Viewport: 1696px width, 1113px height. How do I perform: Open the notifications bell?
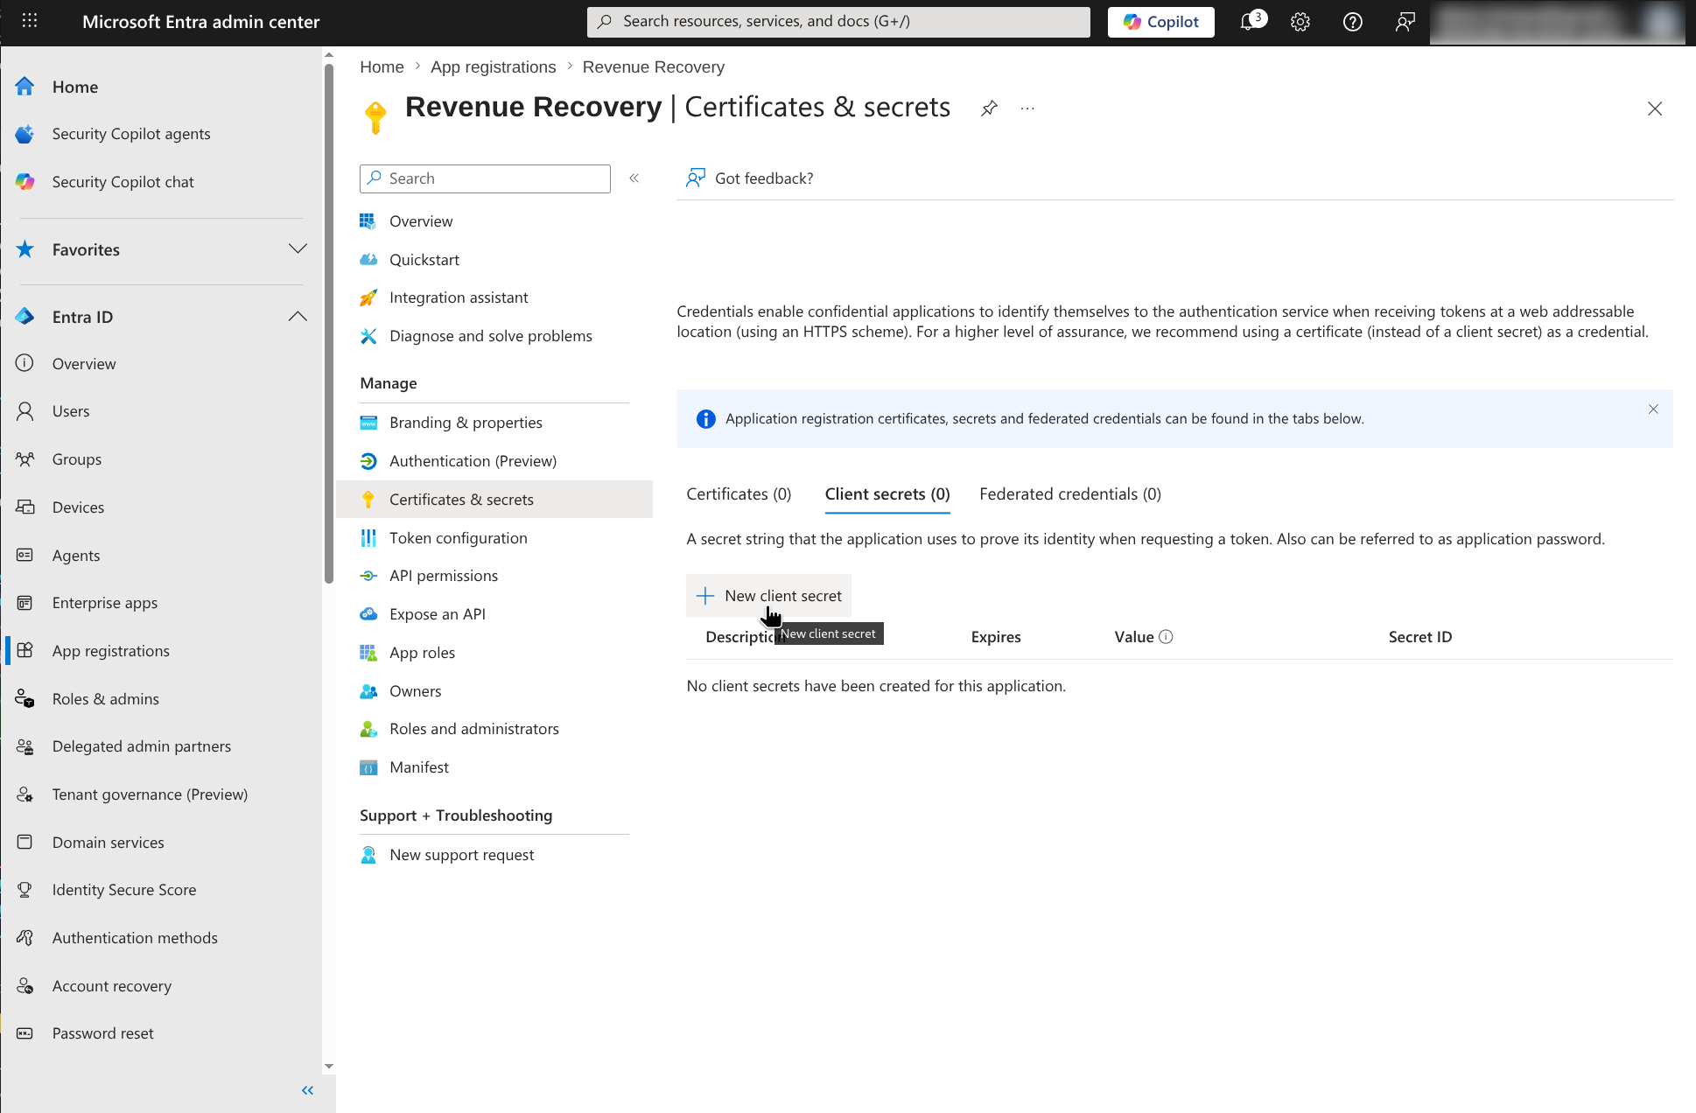pos(1251,21)
